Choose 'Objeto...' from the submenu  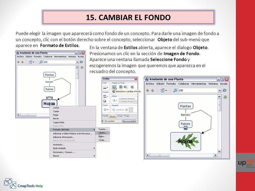[103, 133]
